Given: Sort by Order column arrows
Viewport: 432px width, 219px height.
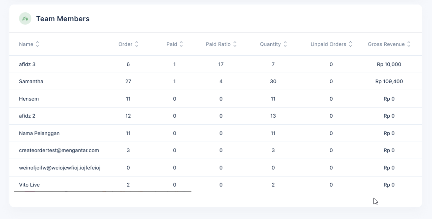Looking at the screenshot, I should click(137, 44).
